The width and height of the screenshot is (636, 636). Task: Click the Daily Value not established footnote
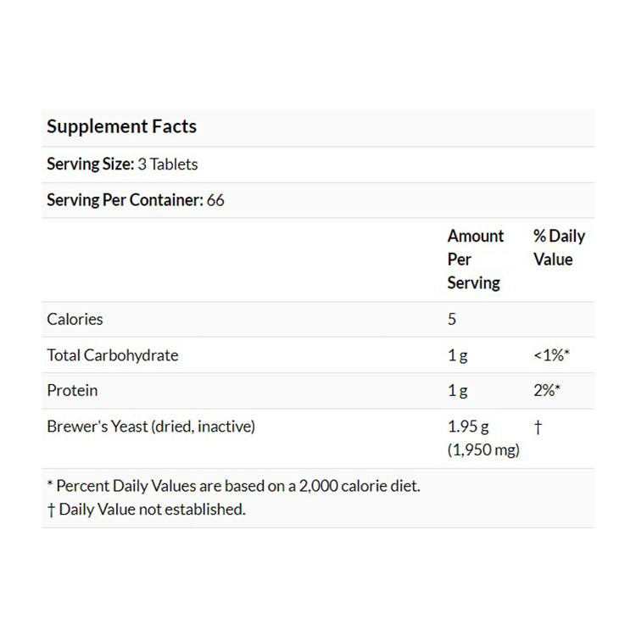[x=146, y=510]
